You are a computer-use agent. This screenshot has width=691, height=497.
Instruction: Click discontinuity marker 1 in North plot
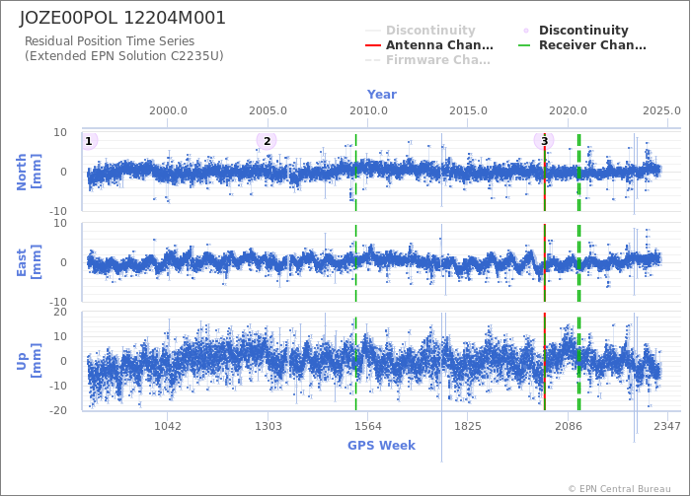[x=89, y=141]
